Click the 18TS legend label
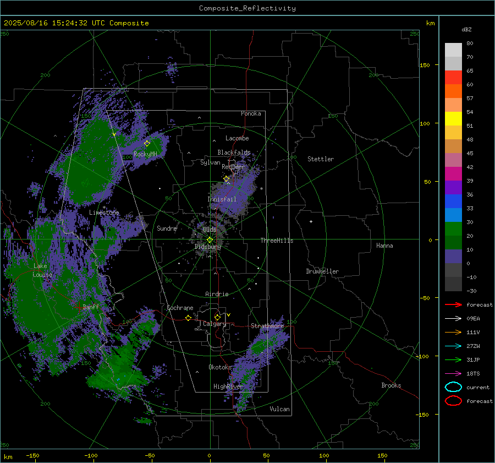 click(473, 374)
